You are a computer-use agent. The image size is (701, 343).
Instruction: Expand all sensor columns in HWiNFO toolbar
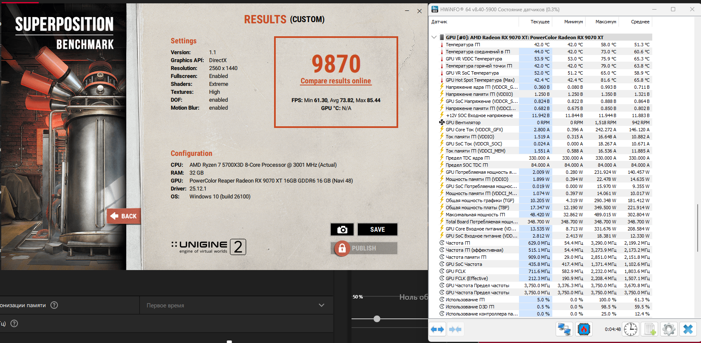coord(437,329)
